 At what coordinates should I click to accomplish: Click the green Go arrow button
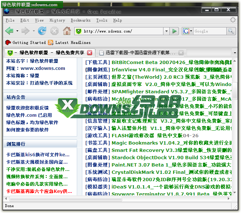[174, 31]
